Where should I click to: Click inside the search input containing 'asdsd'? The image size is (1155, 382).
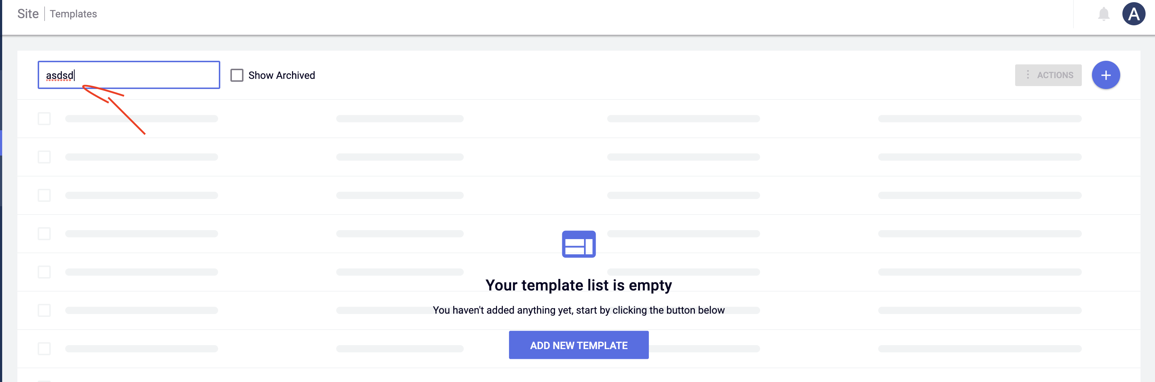(x=128, y=75)
